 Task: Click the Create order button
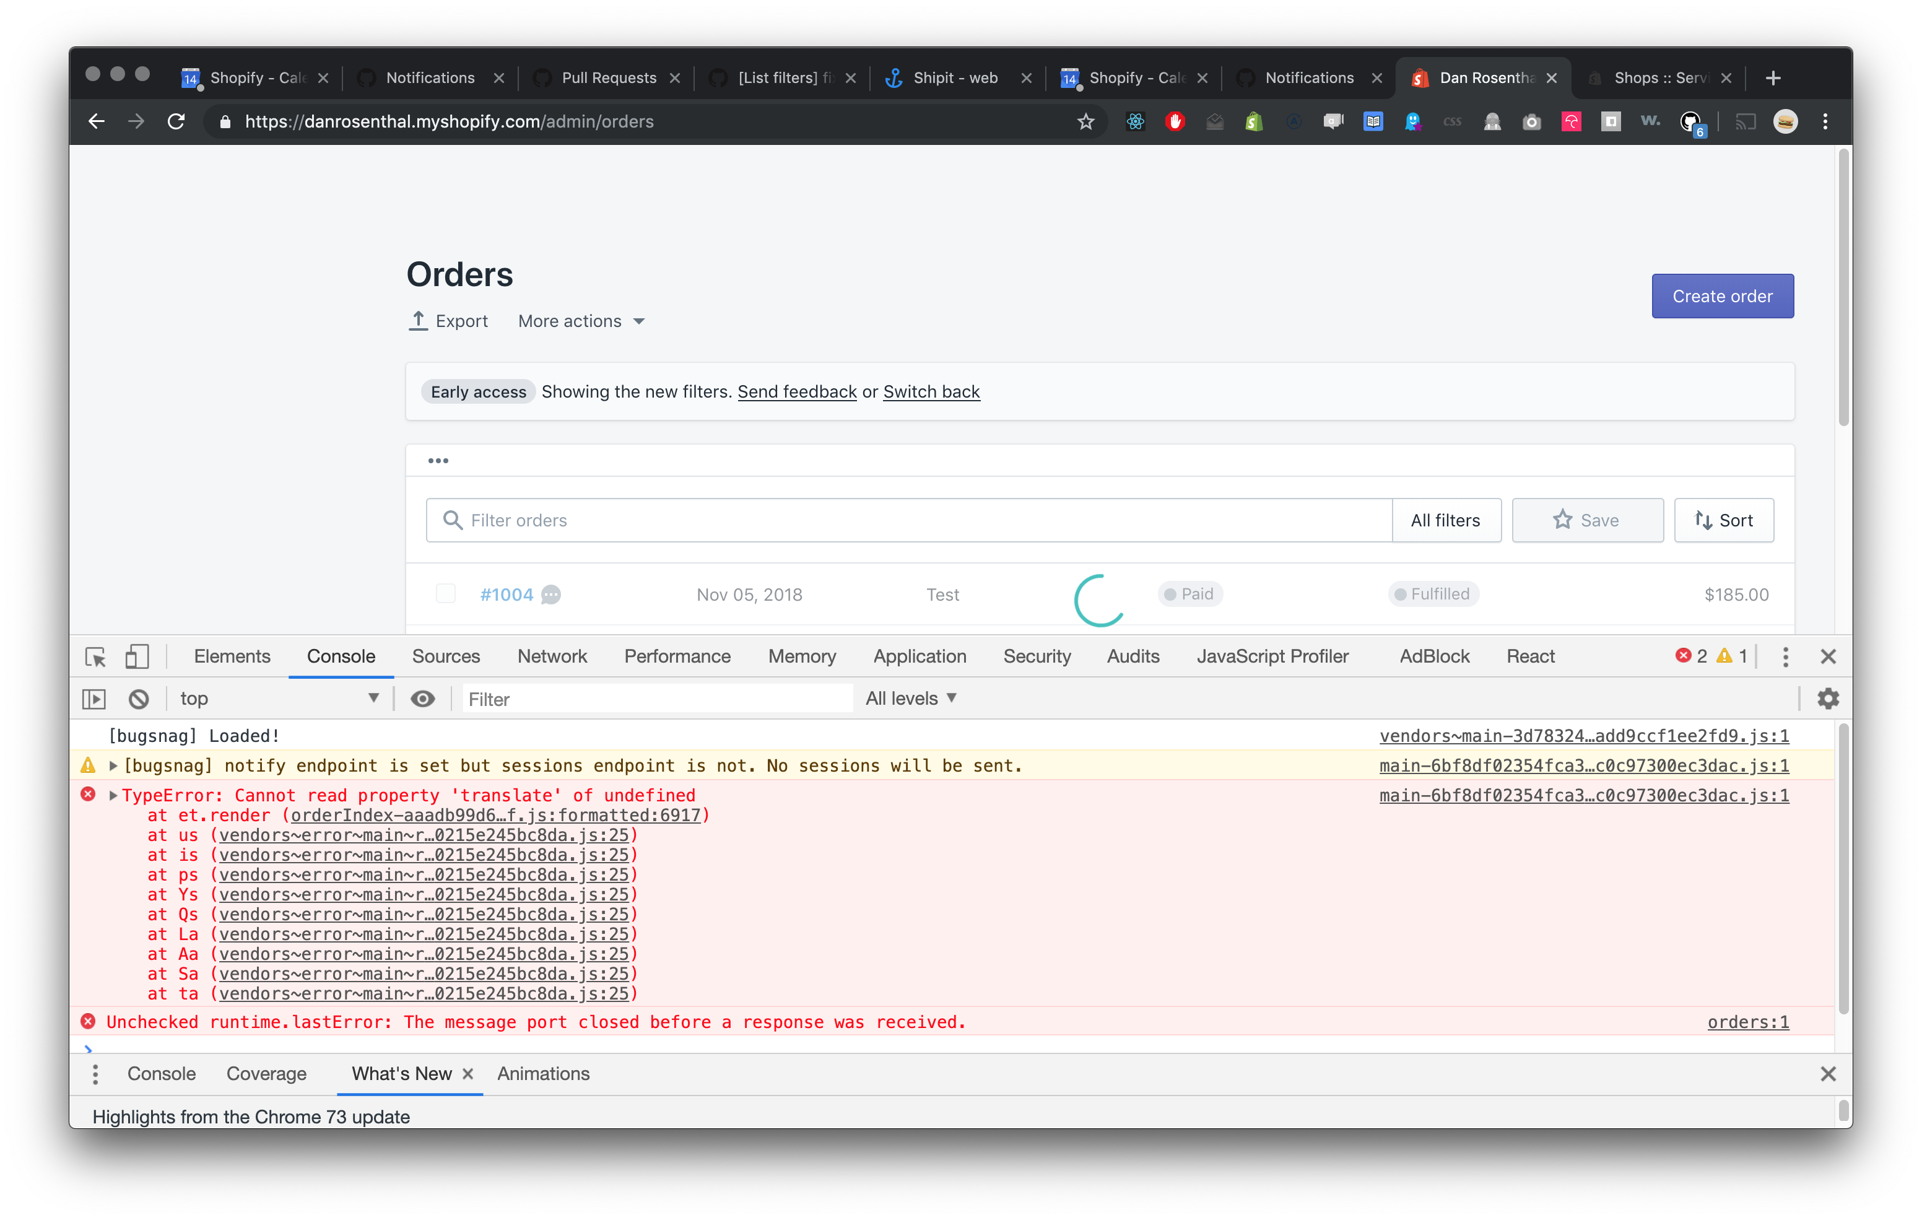click(x=1721, y=295)
